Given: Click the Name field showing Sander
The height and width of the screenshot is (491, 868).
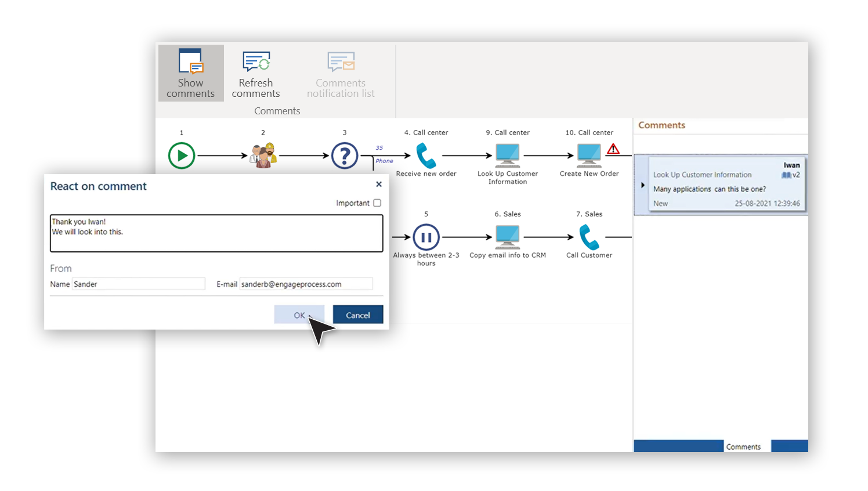Looking at the screenshot, I should coord(139,284).
